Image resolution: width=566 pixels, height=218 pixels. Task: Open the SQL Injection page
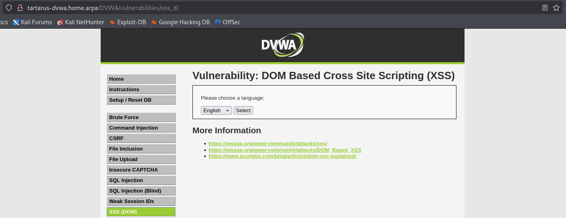tap(141, 180)
